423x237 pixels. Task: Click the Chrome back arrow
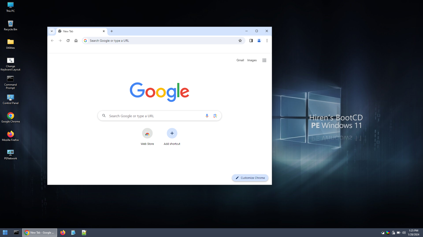click(52, 41)
